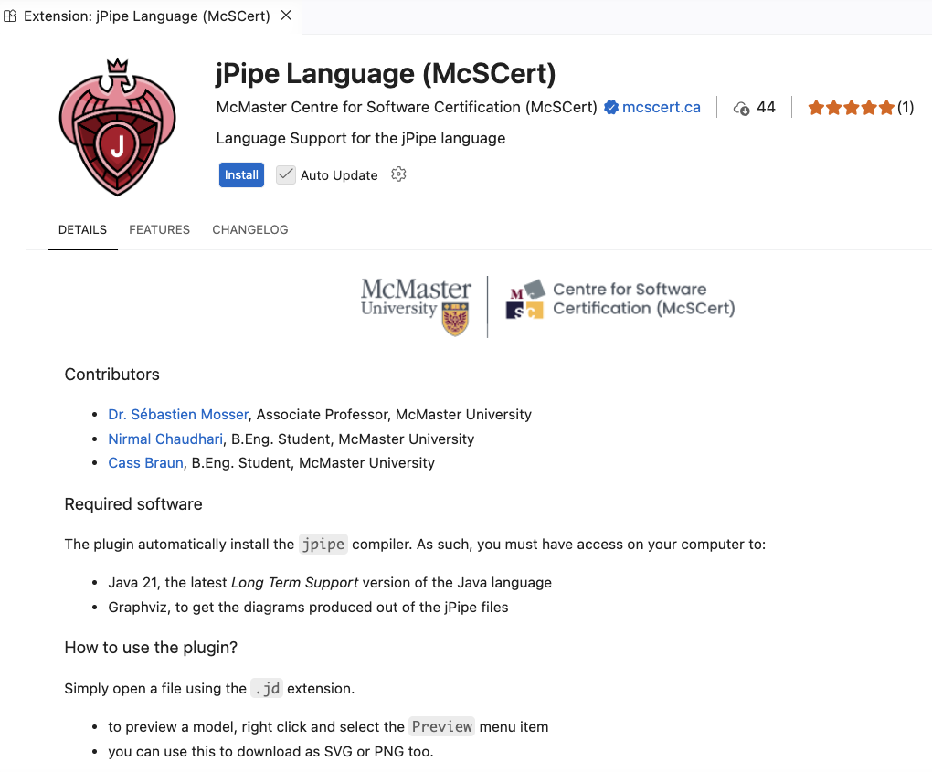The width and height of the screenshot is (932, 772).
Task: Click the Centre for Software Certification logo
Action: click(620, 300)
